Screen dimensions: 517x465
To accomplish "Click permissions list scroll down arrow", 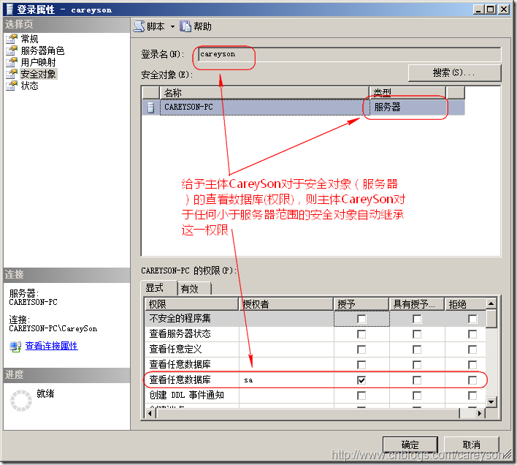I will 491,401.
